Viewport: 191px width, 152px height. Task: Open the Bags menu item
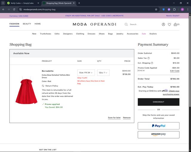(110, 34)
